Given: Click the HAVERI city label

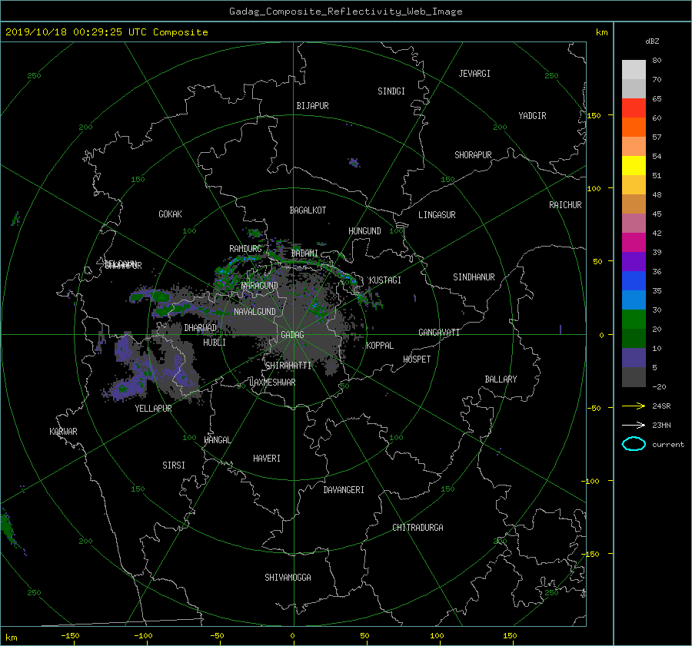Looking at the screenshot, I should [267, 459].
